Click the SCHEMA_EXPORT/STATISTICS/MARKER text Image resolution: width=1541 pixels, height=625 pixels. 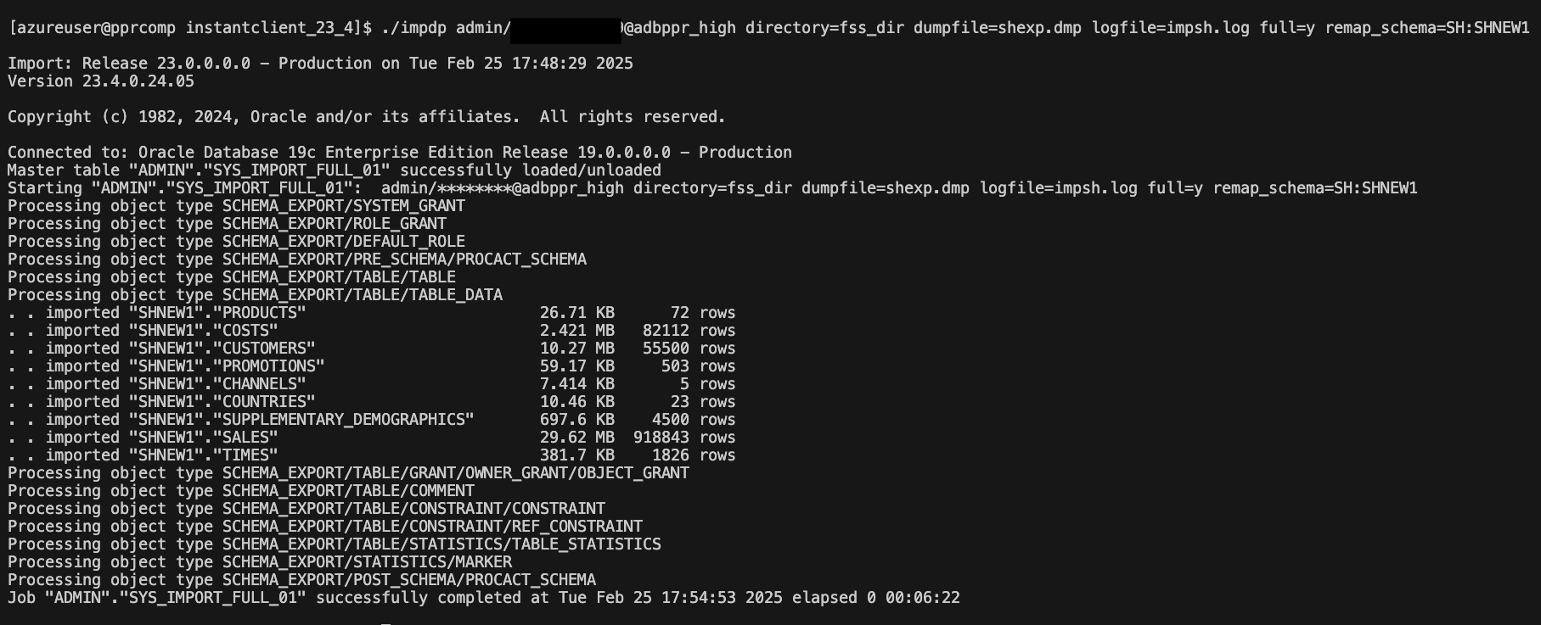(367, 562)
